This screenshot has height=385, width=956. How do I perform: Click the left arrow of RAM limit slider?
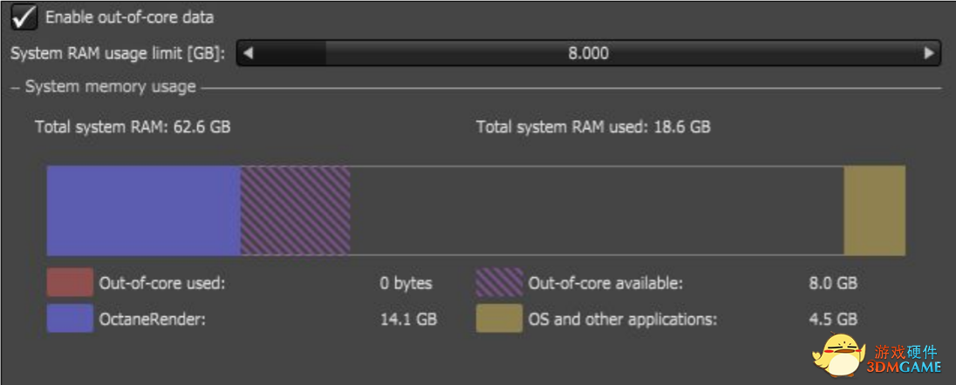pyautogui.click(x=248, y=54)
